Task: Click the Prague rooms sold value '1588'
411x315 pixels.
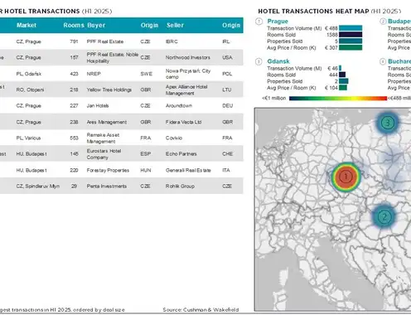Action: (332, 35)
